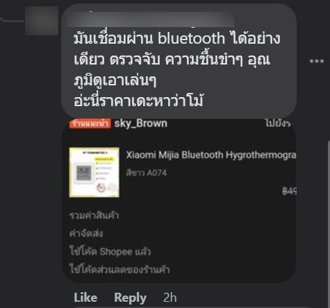Click Xiaomi Mijia Bluetooth Hygrothermograph title
330x308 pixels.
[211, 155]
